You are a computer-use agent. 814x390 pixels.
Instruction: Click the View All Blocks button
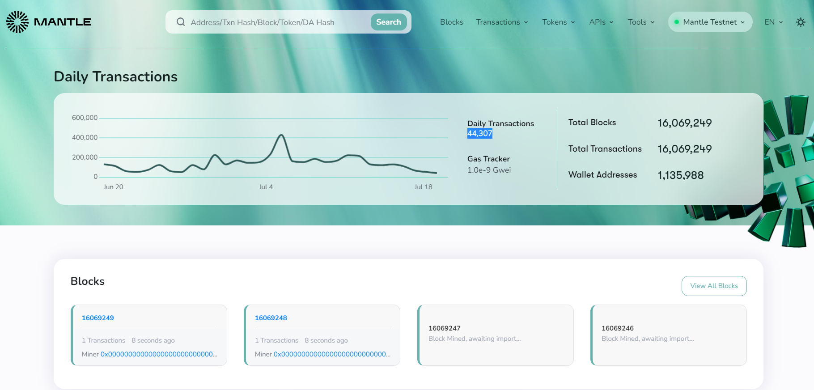pyautogui.click(x=714, y=286)
